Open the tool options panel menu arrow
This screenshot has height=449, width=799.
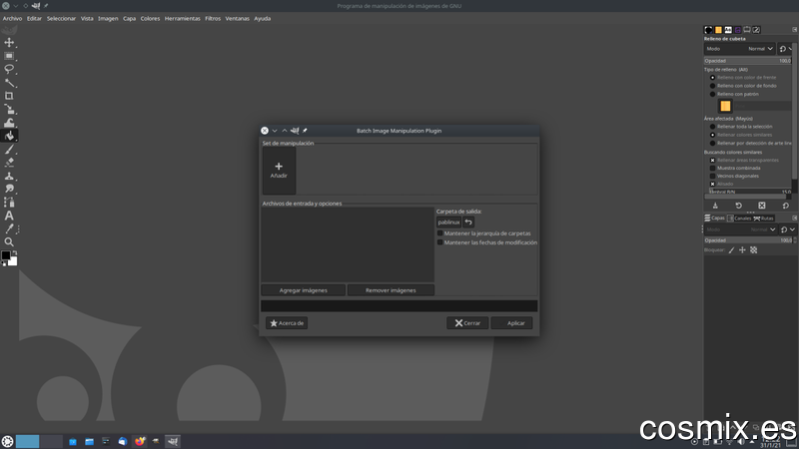[794, 30]
